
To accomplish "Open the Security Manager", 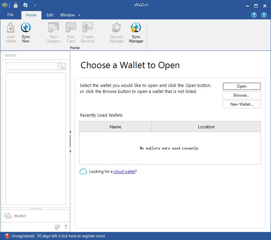I will (x=117, y=32).
